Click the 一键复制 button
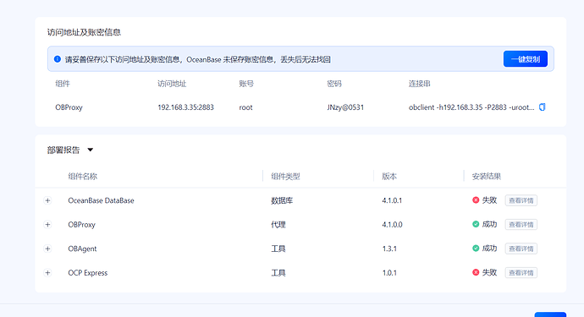This screenshot has height=317, width=584. click(525, 59)
